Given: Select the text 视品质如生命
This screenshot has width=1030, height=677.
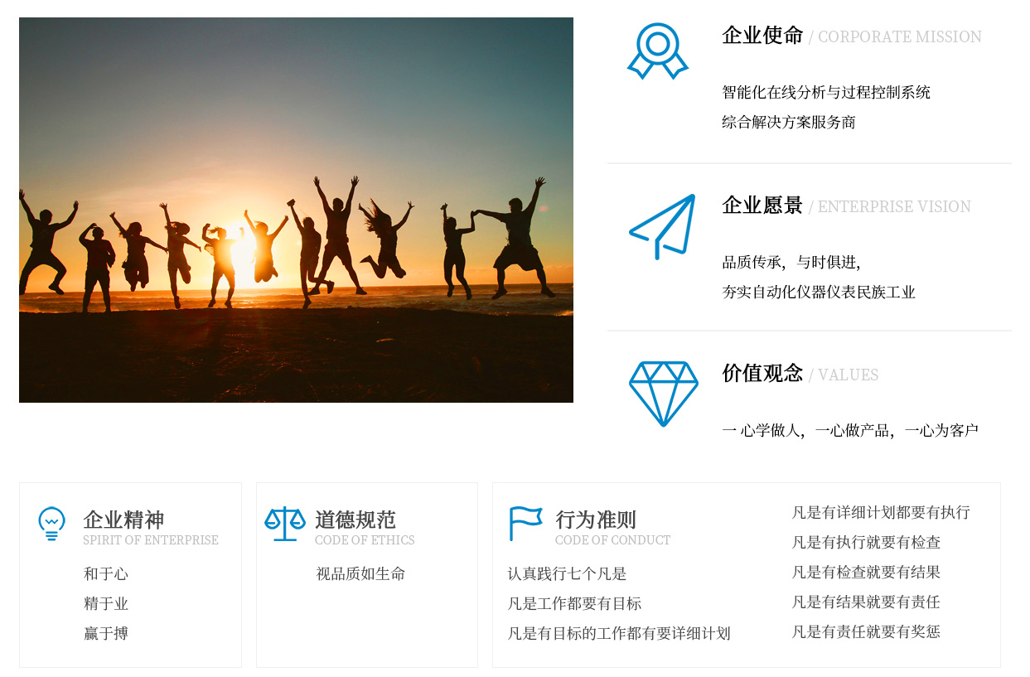Looking at the screenshot, I should (360, 573).
